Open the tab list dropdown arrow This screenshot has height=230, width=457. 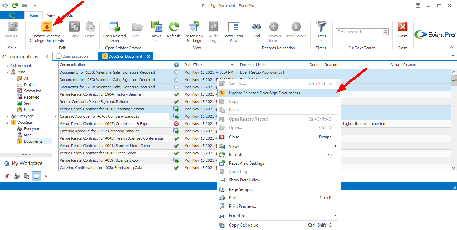click(453, 56)
